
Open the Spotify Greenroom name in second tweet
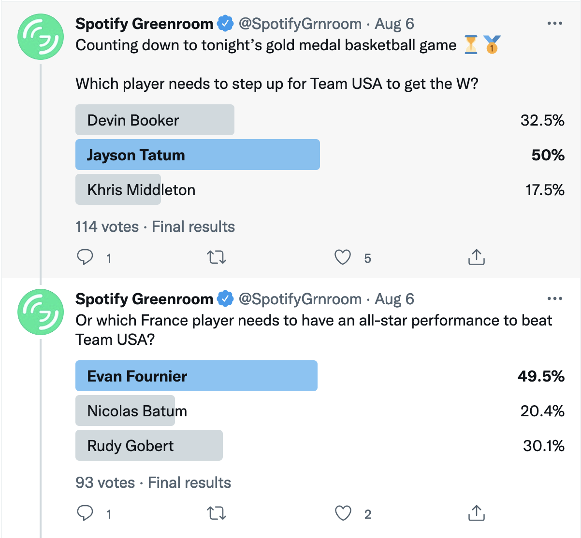(144, 299)
